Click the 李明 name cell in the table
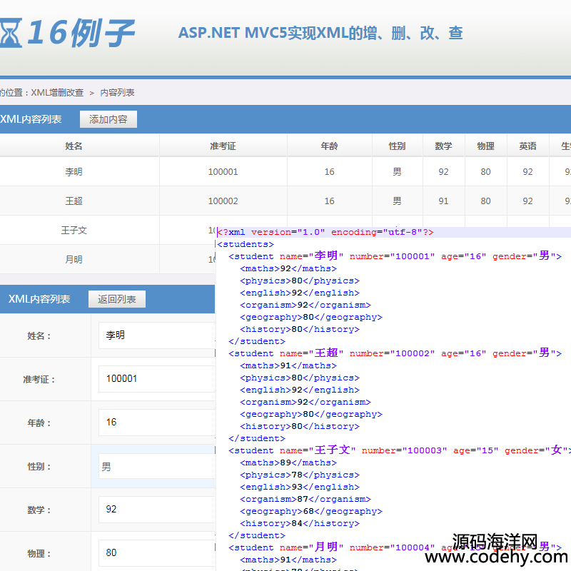Image resolution: width=571 pixels, height=571 pixels. click(x=74, y=171)
